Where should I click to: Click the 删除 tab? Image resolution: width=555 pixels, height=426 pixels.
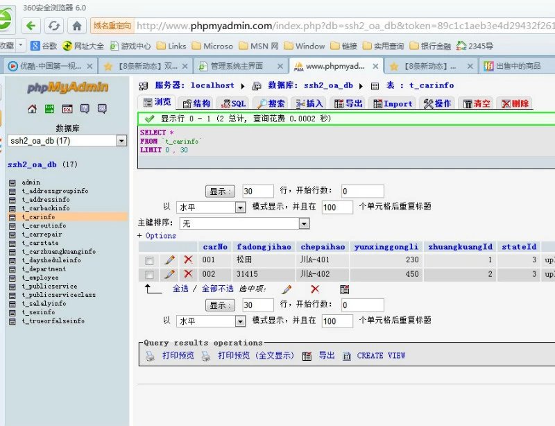tap(515, 103)
